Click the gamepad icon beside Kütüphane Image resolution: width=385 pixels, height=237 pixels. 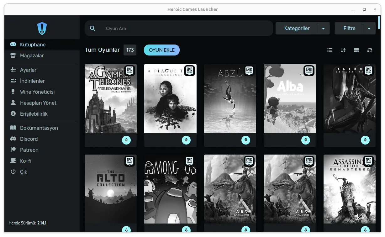(x=13, y=45)
